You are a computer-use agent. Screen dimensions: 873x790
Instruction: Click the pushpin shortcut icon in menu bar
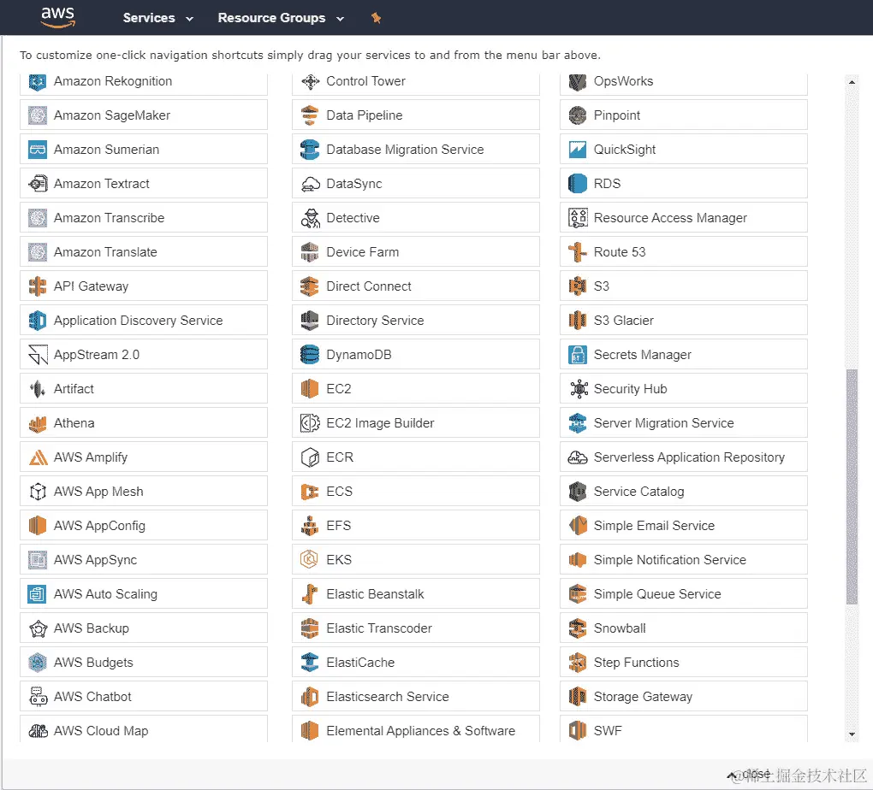click(x=377, y=18)
